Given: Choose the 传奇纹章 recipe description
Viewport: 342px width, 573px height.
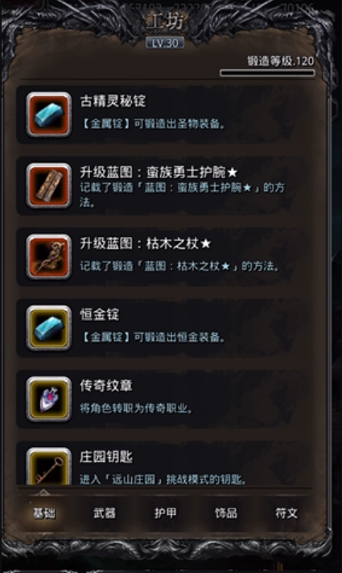Looking at the screenshot, I should click(x=136, y=408).
